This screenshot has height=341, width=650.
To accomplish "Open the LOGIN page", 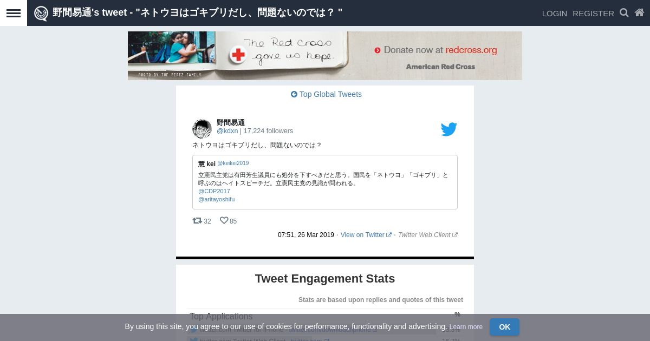I will click(555, 14).
